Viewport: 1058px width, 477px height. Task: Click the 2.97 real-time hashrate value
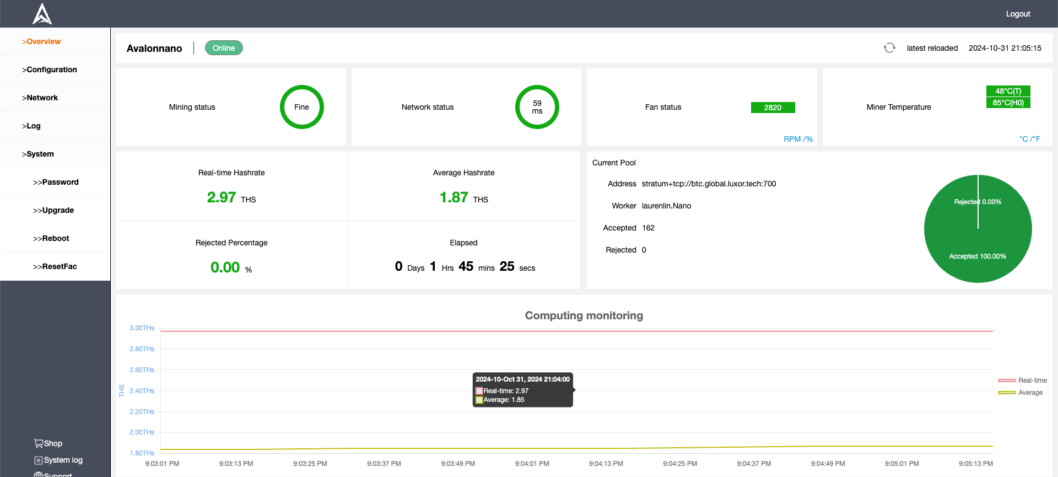pos(222,197)
